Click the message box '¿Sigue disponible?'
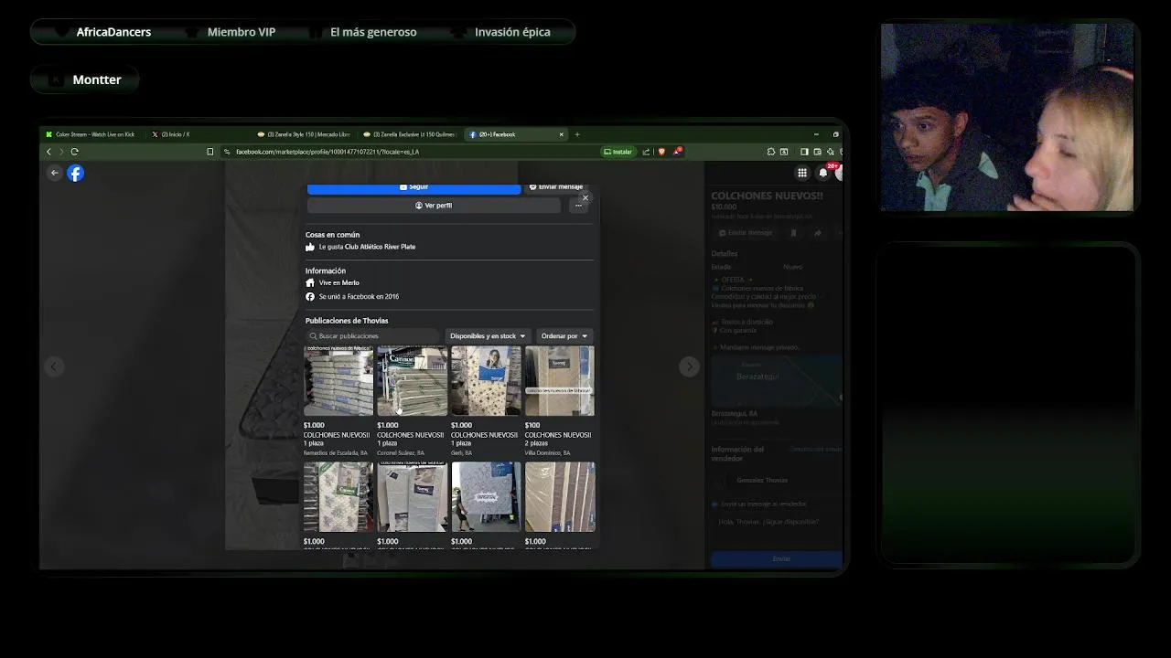This screenshot has height=658, width=1171. click(x=776, y=522)
